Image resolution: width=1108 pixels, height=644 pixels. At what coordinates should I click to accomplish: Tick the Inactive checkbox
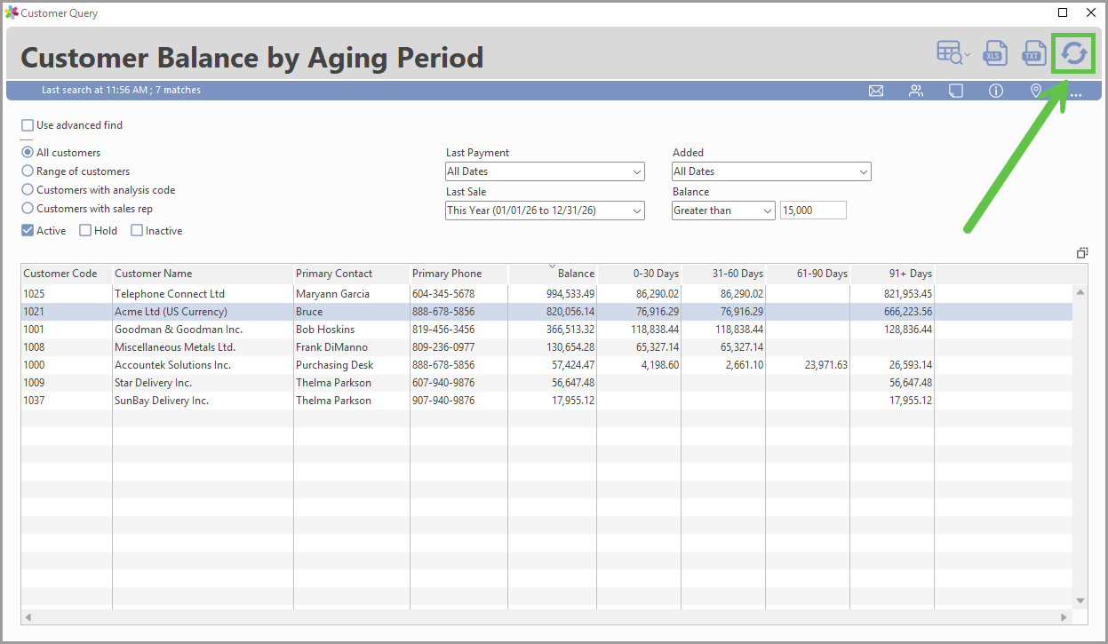click(137, 231)
